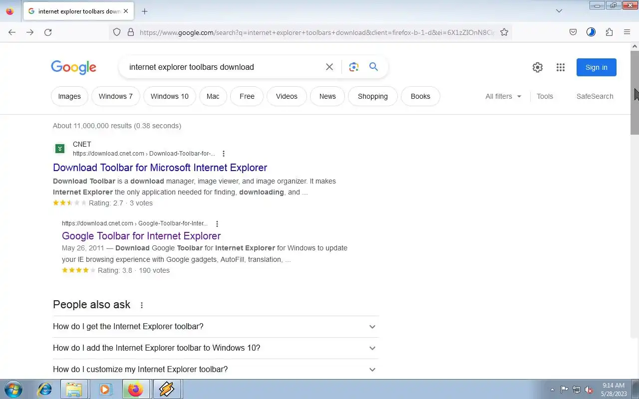
Task: Go back with the browser back arrow
Action: pyautogui.click(x=12, y=32)
